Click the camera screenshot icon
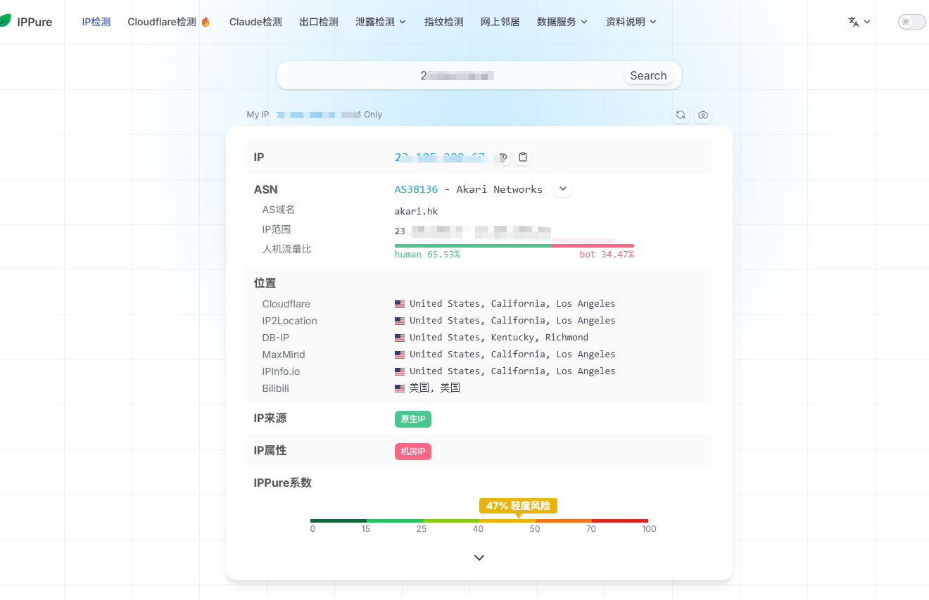Viewport: 929px width, 600px height. point(703,115)
